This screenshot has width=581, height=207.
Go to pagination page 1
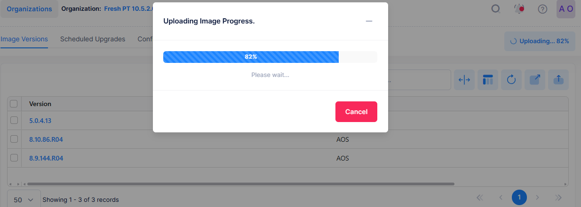pyautogui.click(x=519, y=198)
